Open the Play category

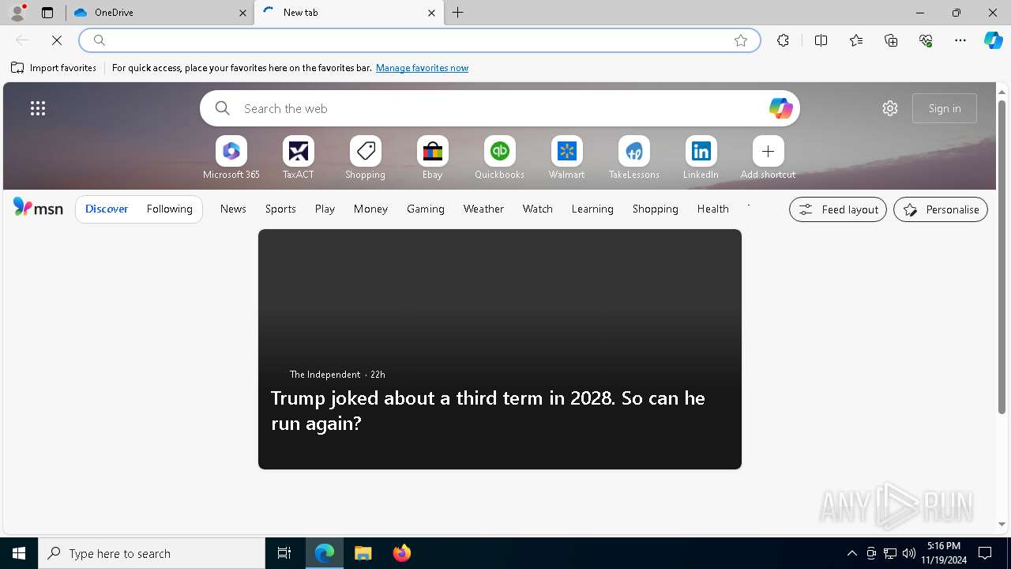coord(325,209)
